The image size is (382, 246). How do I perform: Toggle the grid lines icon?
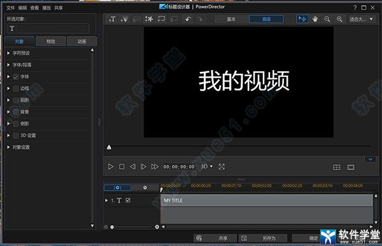click(337, 167)
